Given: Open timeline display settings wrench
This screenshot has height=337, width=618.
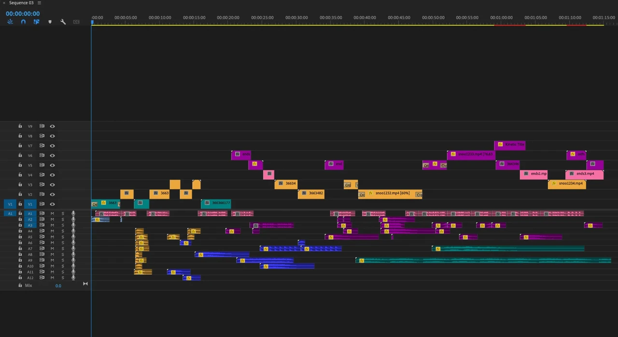Looking at the screenshot, I should click(63, 22).
